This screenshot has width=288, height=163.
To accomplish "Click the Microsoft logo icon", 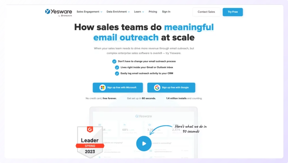I will click(102, 88).
